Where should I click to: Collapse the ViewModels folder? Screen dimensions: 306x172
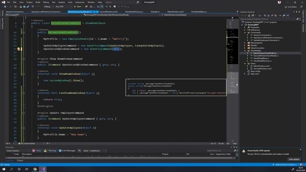tap(245, 51)
